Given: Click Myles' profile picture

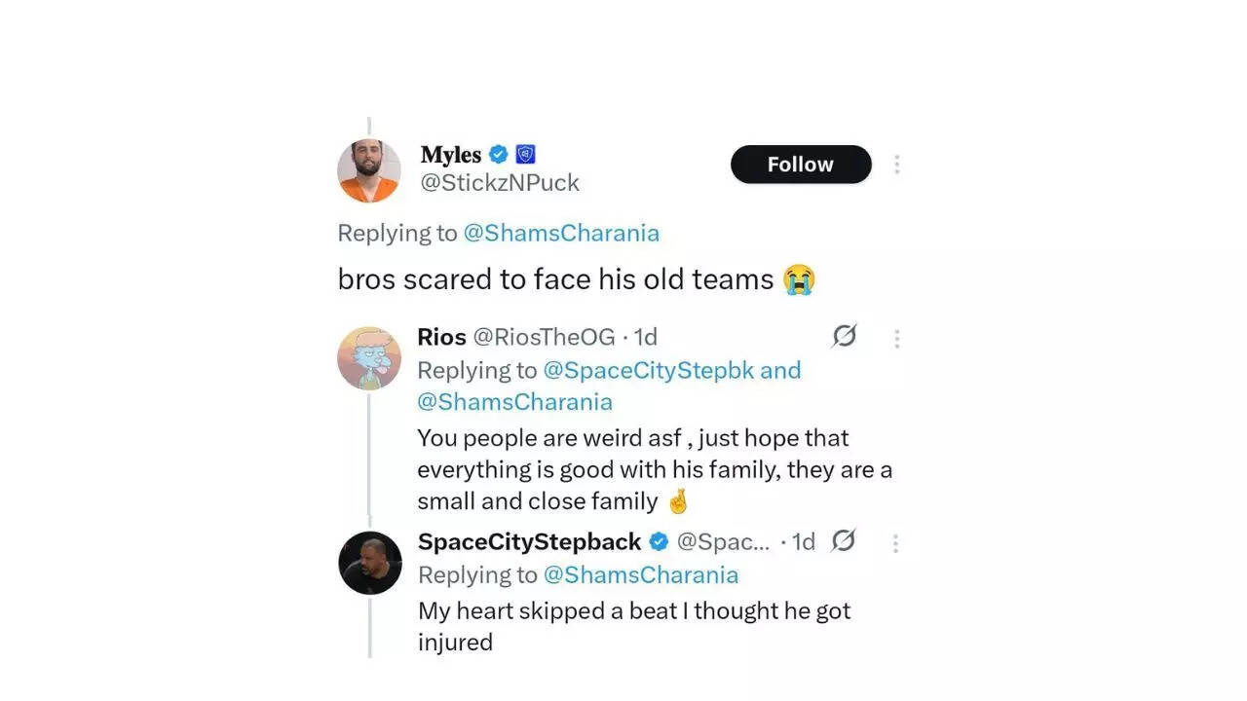Looking at the screenshot, I should (369, 170).
